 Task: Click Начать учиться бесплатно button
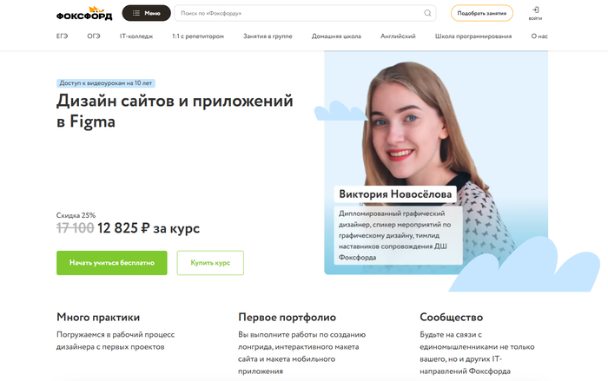[112, 263]
